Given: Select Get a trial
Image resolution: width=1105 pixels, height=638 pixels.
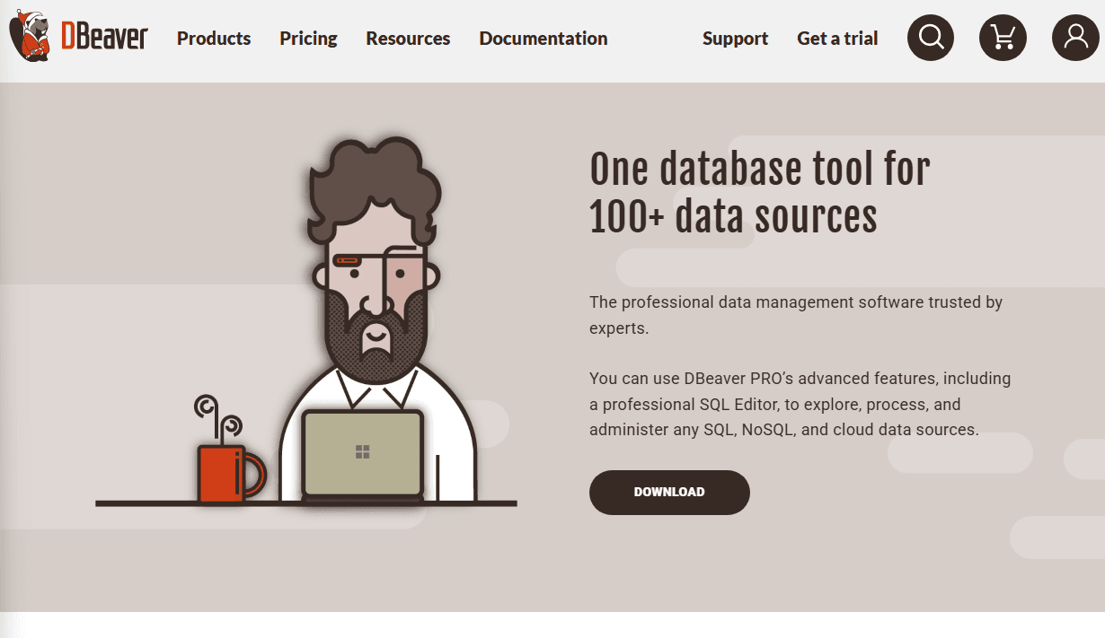Looking at the screenshot, I should [837, 39].
